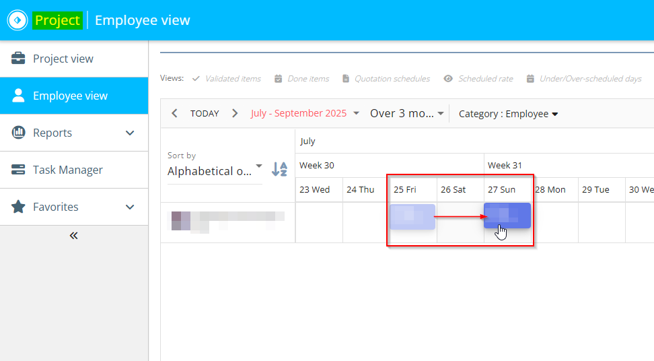Image resolution: width=654 pixels, height=361 pixels.
Task: Open the July - September 2025 date dropdown
Action: pos(305,113)
